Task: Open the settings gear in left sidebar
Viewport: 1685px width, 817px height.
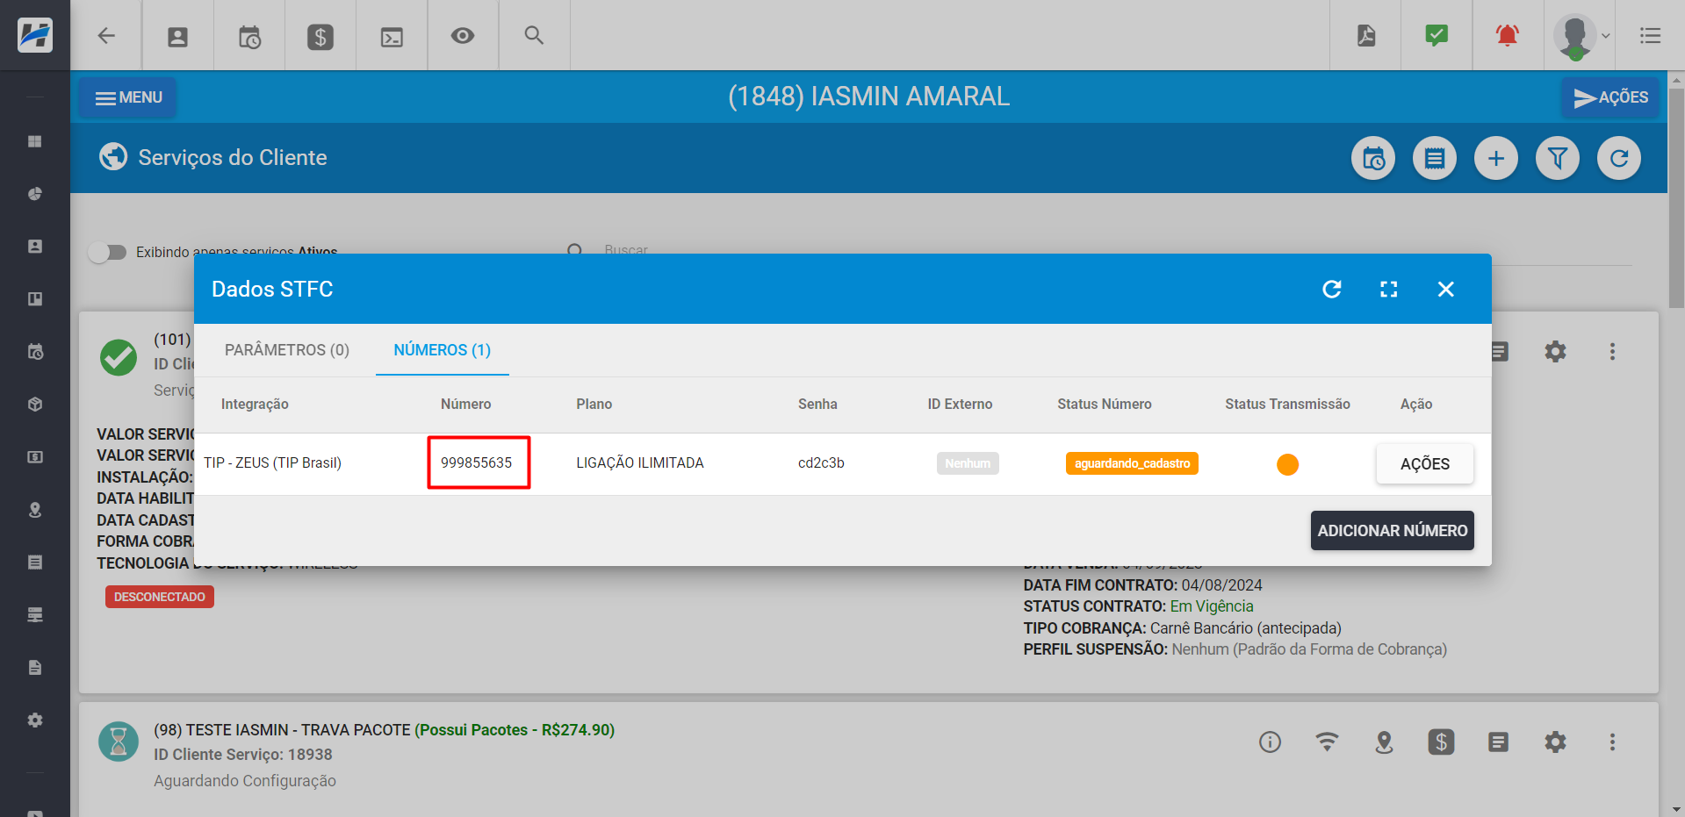Action: 35,720
